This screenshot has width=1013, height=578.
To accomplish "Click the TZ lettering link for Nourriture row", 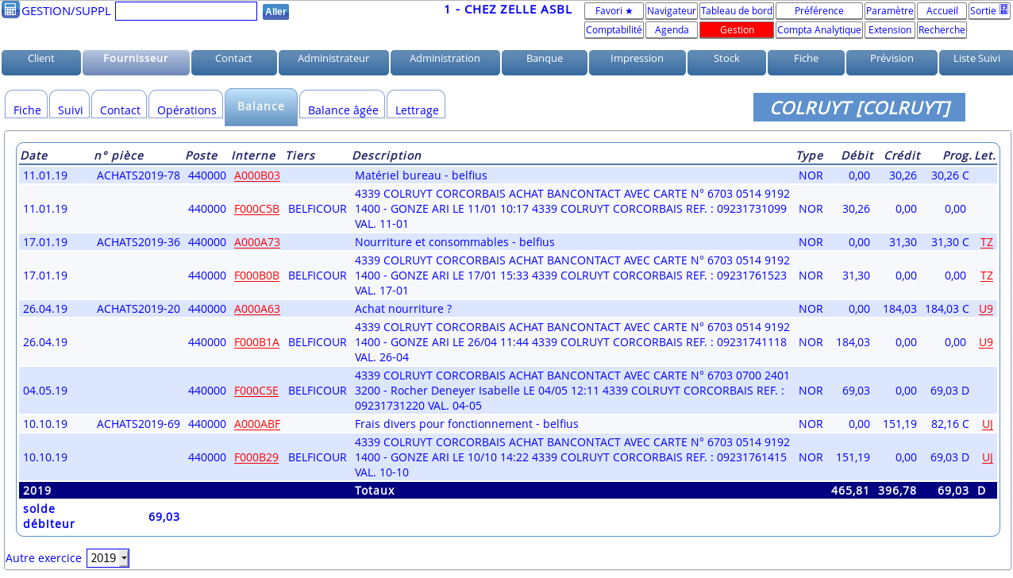I will pos(986,242).
